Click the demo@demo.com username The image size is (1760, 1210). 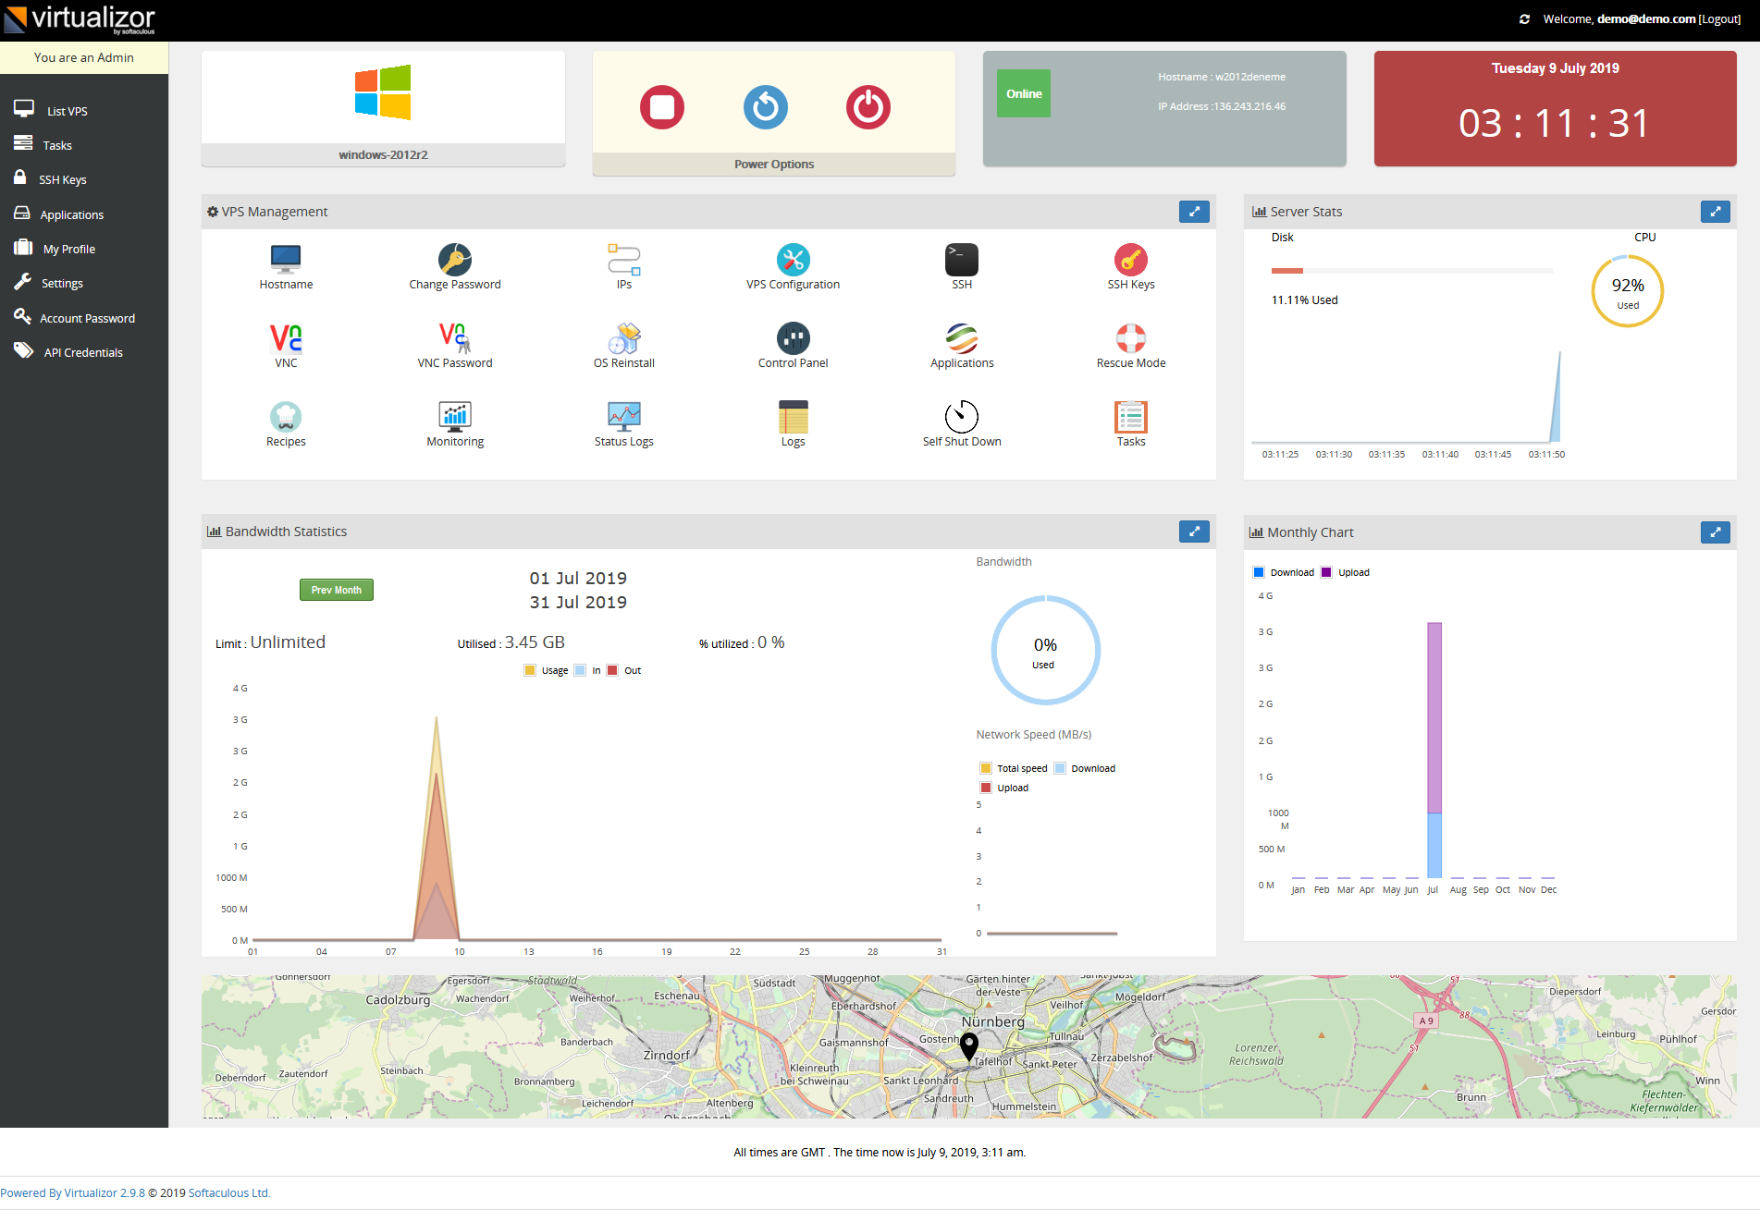tap(1646, 18)
